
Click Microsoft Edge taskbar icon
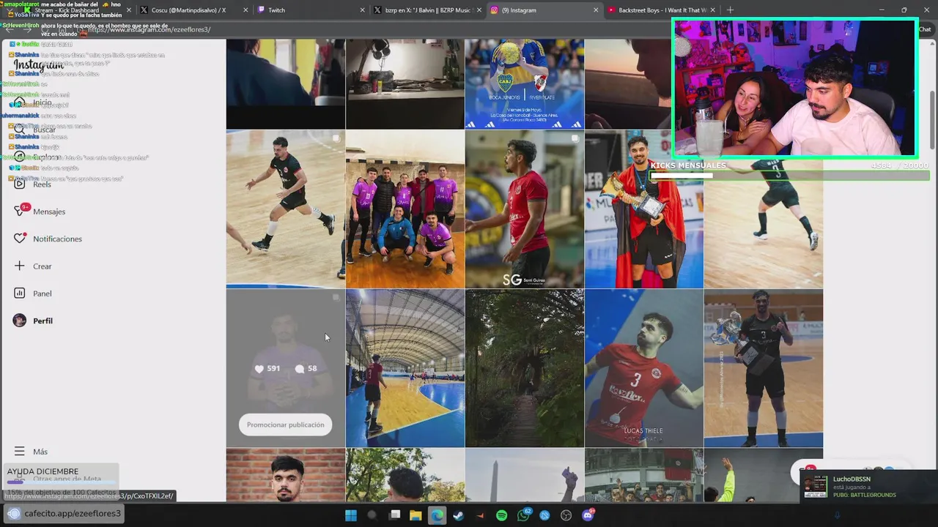point(437,515)
